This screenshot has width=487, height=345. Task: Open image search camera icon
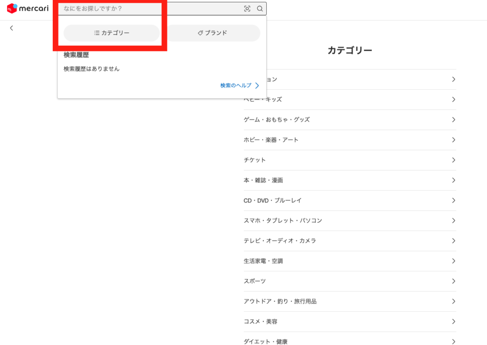pos(247,9)
